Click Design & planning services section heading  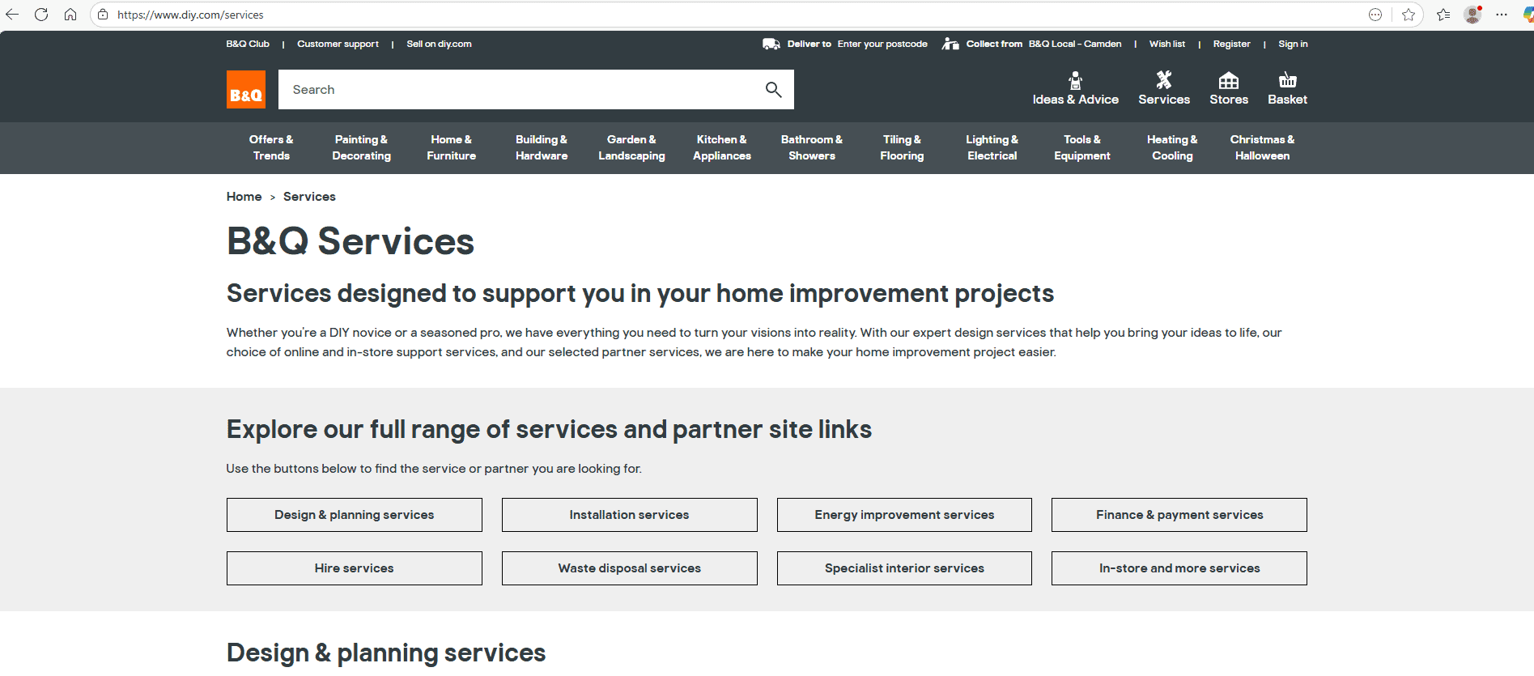pyautogui.click(x=386, y=653)
